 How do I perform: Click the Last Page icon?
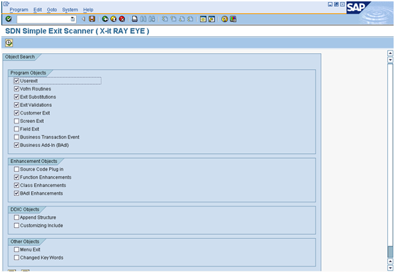pyautogui.click(x=190, y=19)
